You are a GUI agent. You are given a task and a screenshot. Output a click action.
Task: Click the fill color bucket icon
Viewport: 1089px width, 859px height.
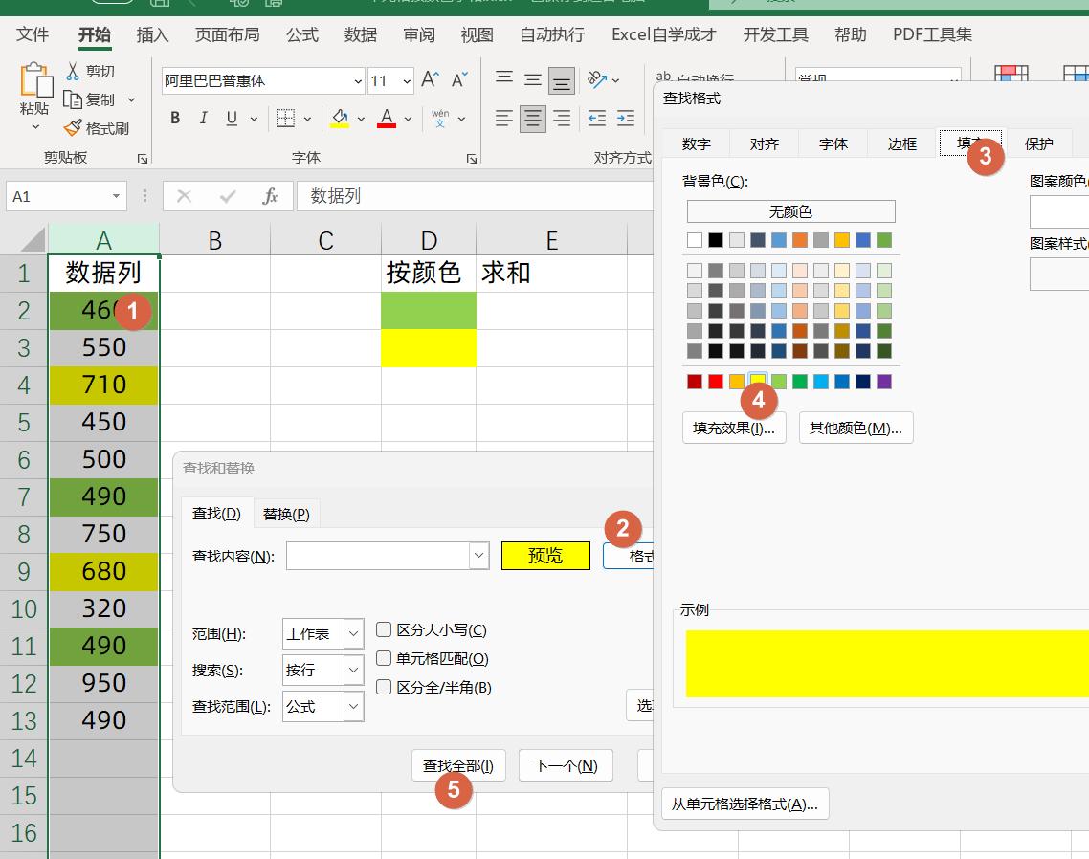tap(338, 119)
